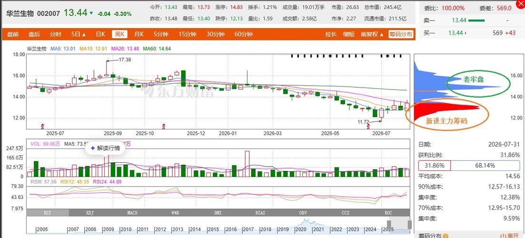
Task: Select the DMI indicator tab
Action: pos(218,213)
